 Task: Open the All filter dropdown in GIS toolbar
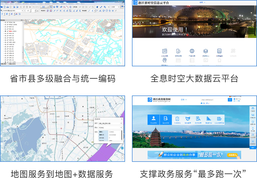click(45, 7)
